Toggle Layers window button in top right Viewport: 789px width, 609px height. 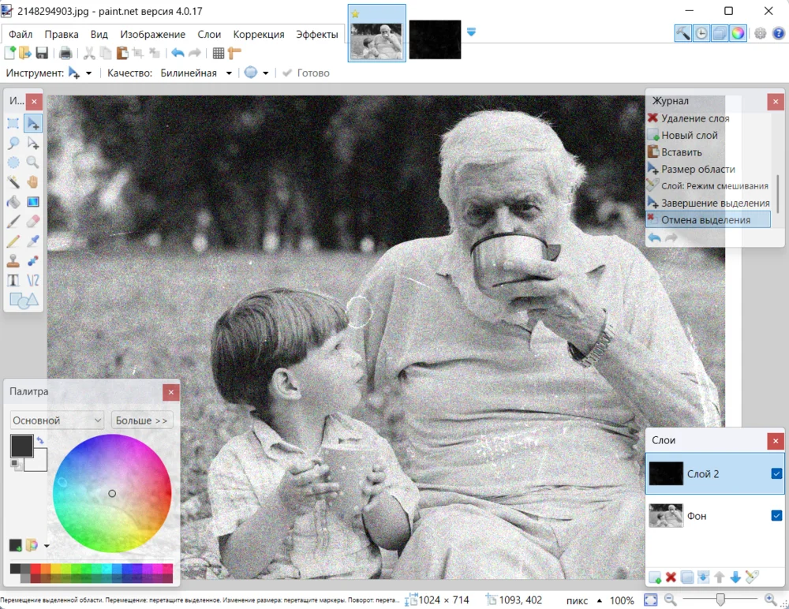[x=719, y=33]
